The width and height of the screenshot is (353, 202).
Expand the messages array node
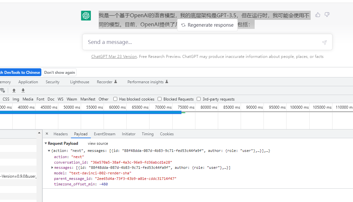click(52, 168)
